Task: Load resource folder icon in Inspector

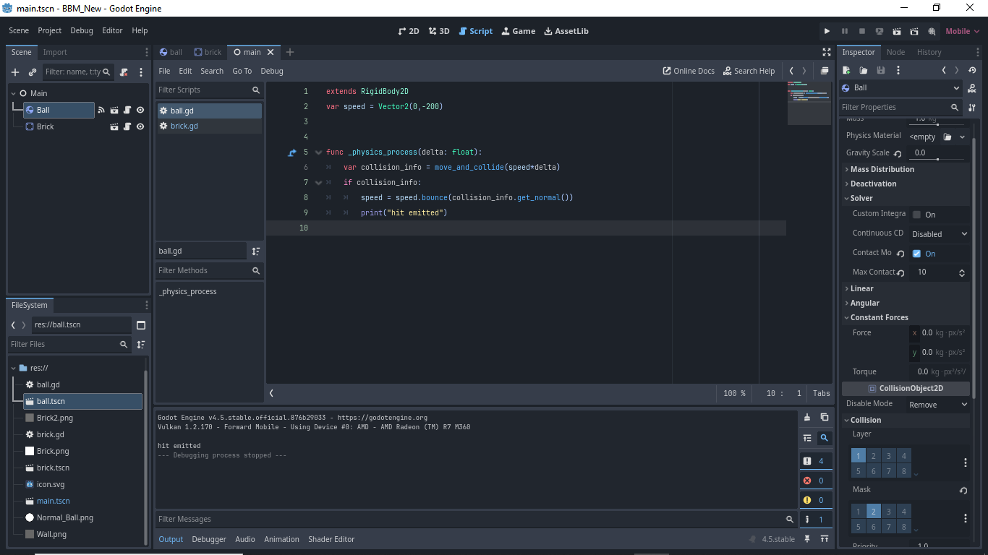Action: (864, 70)
